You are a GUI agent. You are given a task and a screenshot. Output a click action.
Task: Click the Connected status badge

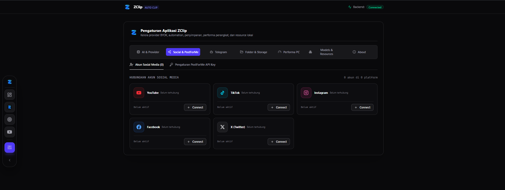pyautogui.click(x=375, y=7)
